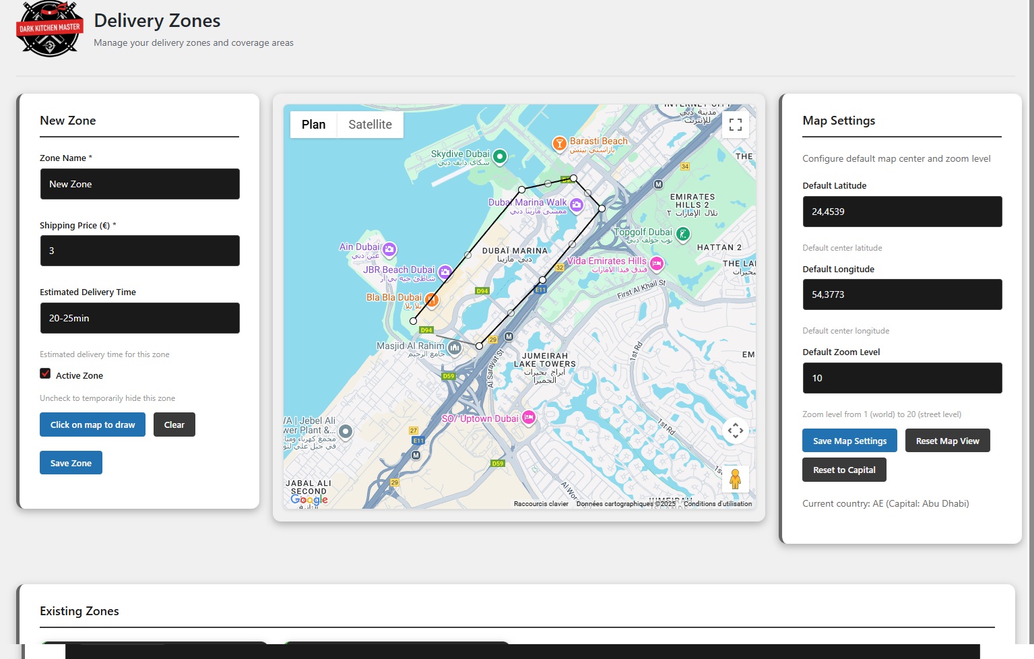Screen dimensions: 1034x659
Task: Click the Dubai Marina Walk pin
Action: click(x=577, y=205)
